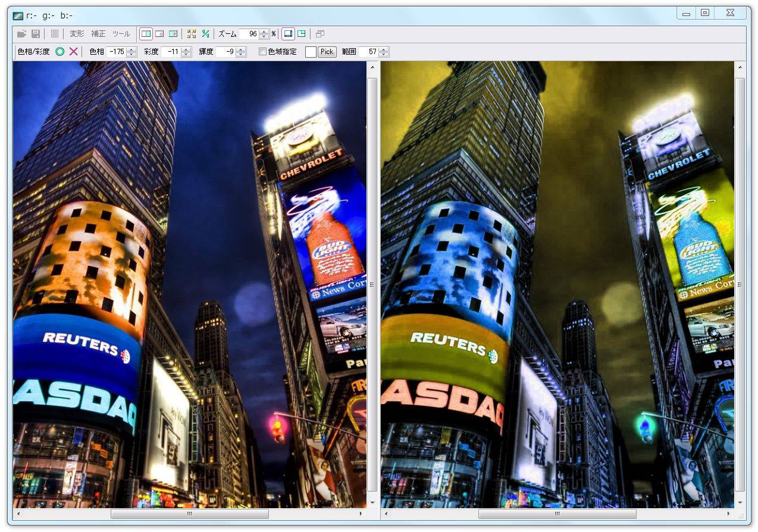Select the blue panel layout icon
The image size is (758, 532).
tap(287, 34)
